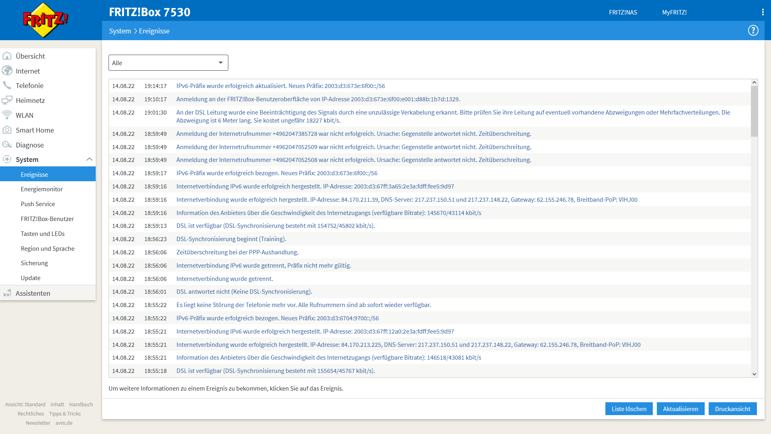Open the three-dot options menu
This screenshot has width=771, height=434.
(763, 12)
